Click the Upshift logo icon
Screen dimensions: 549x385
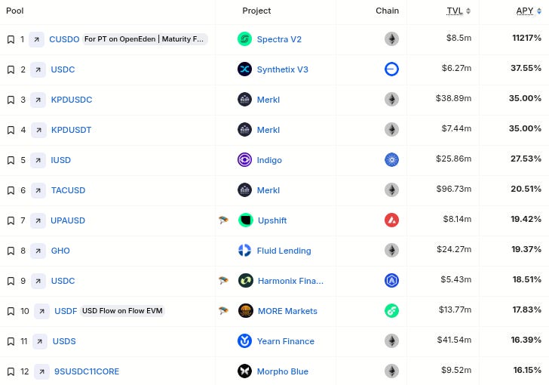[x=246, y=220]
